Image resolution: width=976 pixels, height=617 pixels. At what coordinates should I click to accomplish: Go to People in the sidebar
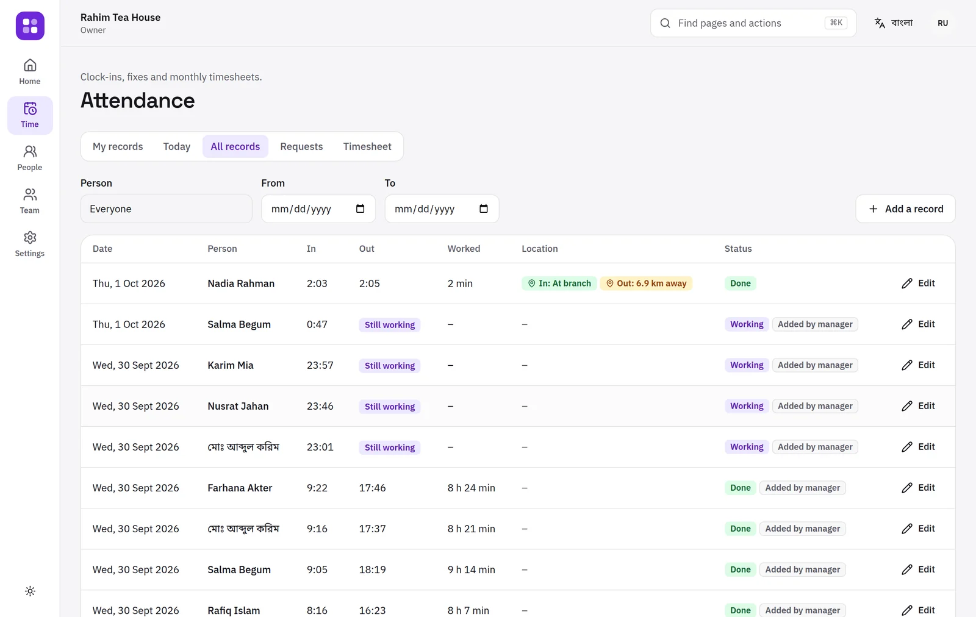pos(30,158)
